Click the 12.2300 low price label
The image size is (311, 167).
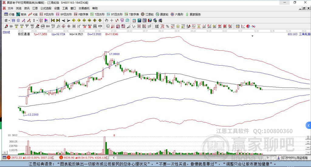click(33, 114)
